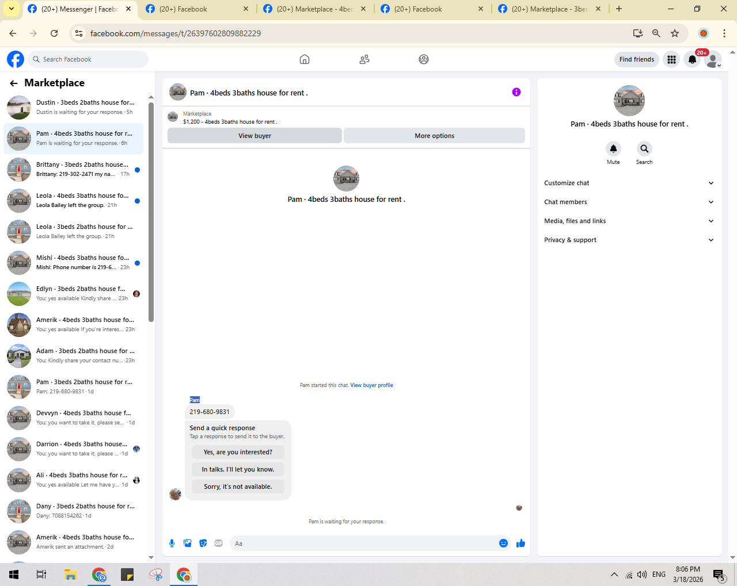Open a new browser tab
Image resolution: width=737 pixels, height=586 pixels.
click(x=619, y=9)
